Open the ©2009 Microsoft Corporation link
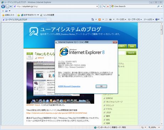Image resolution: width=164 pixels, height=130 pixels. (x=69, y=86)
